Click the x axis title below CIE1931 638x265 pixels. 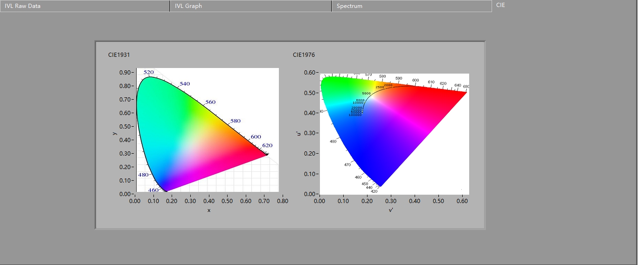point(209,211)
